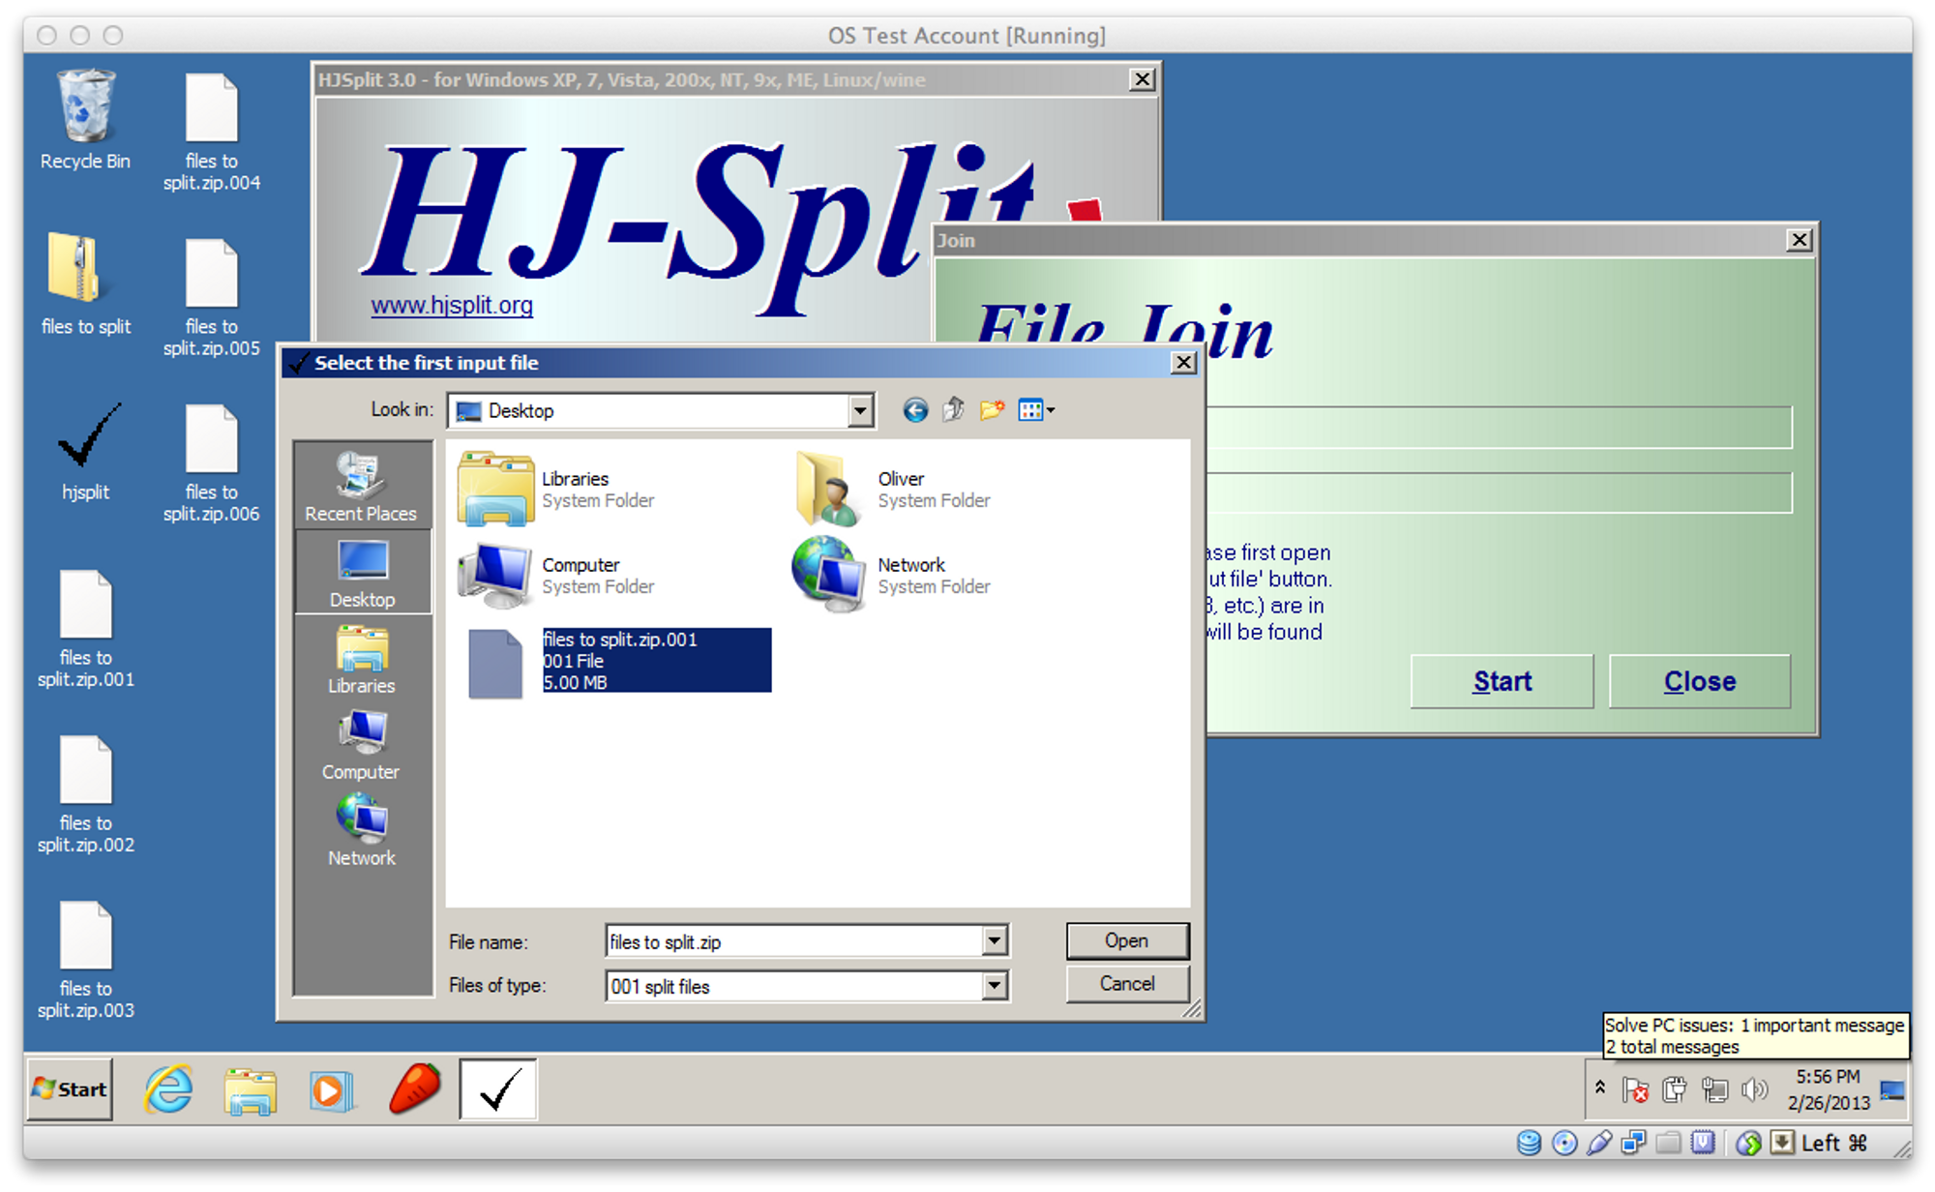
Task: Close the 'Select the first input file' dialog
Action: pyautogui.click(x=1183, y=363)
